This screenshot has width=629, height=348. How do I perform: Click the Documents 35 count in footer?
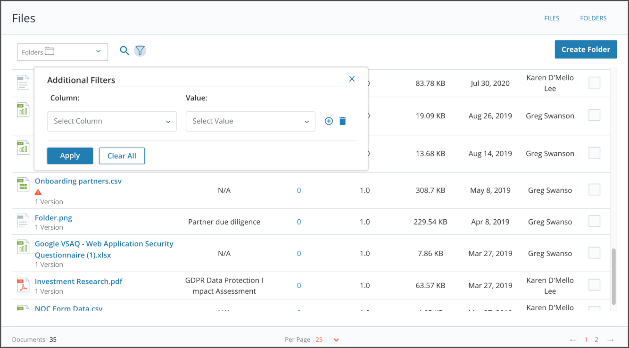34,340
